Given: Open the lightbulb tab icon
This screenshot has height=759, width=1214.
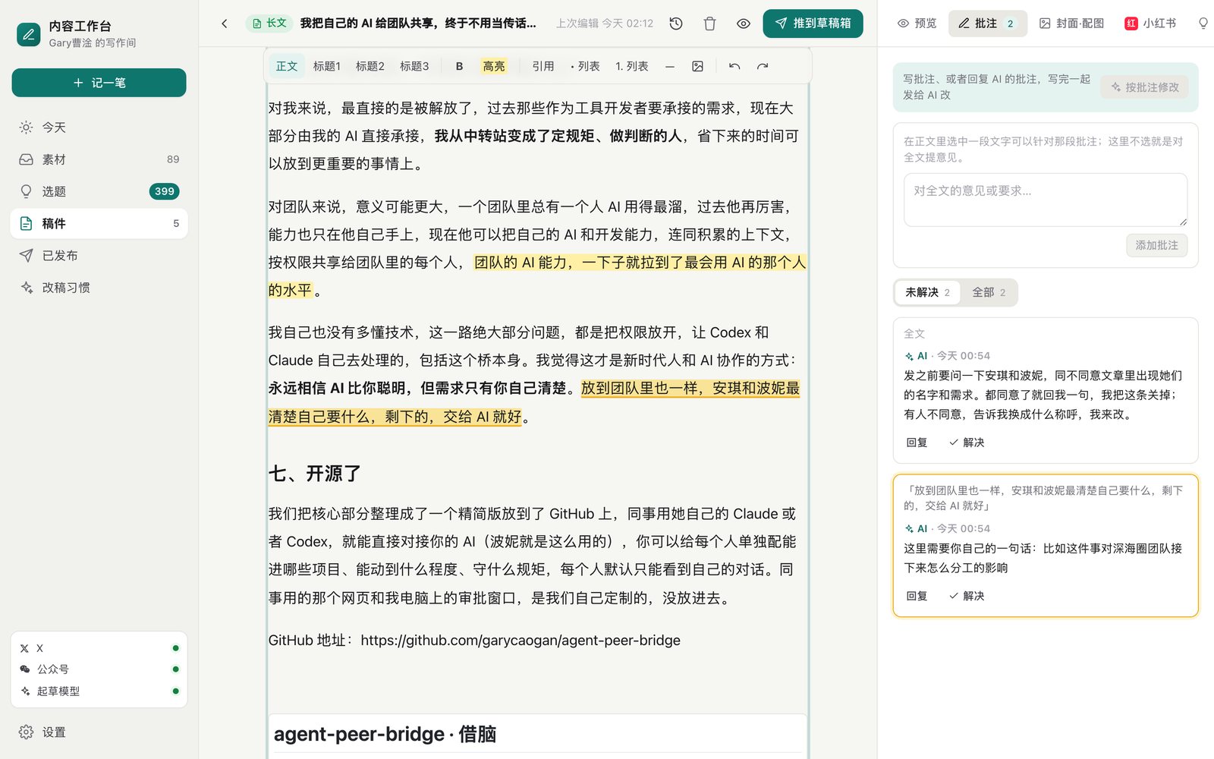Looking at the screenshot, I should (1203, 24).
